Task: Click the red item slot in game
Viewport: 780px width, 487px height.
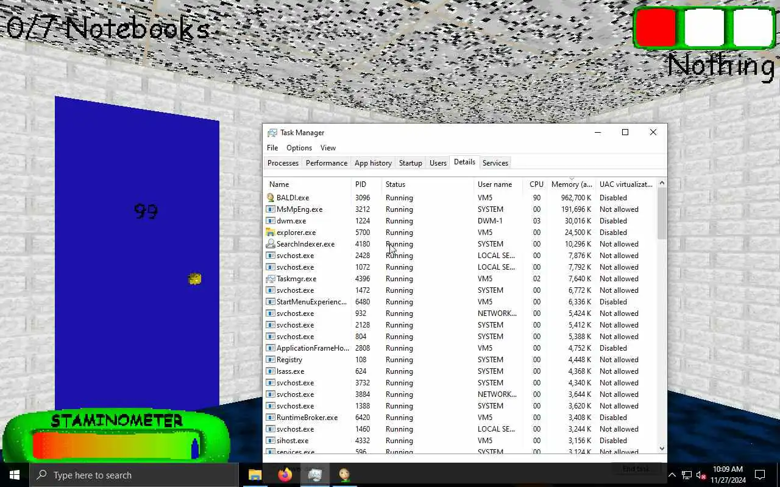Action: coord(656,27)
